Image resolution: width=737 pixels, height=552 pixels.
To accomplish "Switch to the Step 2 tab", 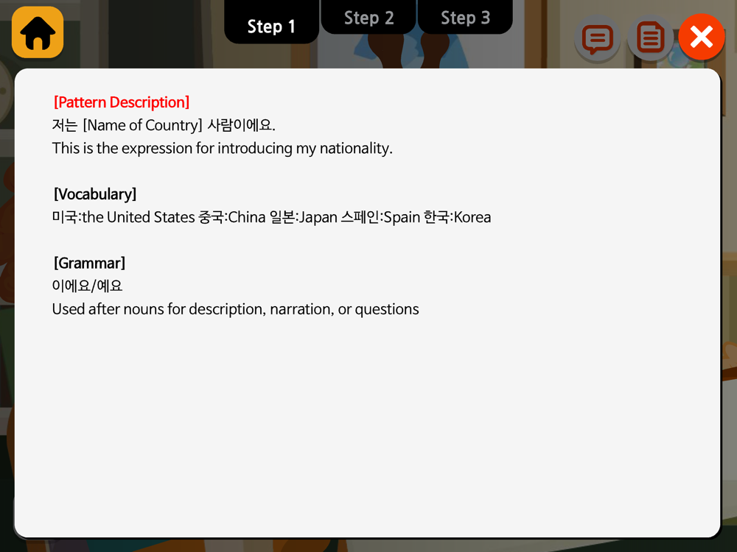I will 368,18.
